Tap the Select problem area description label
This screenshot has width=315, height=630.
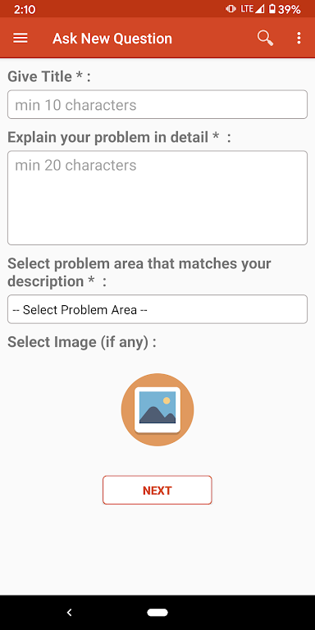point(139,272)
